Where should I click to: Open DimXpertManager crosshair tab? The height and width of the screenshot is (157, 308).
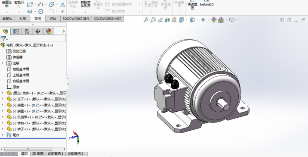click(38, 31)
